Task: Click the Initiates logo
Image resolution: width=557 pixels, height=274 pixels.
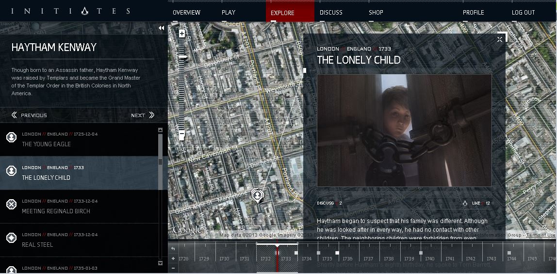Action: 71,11
